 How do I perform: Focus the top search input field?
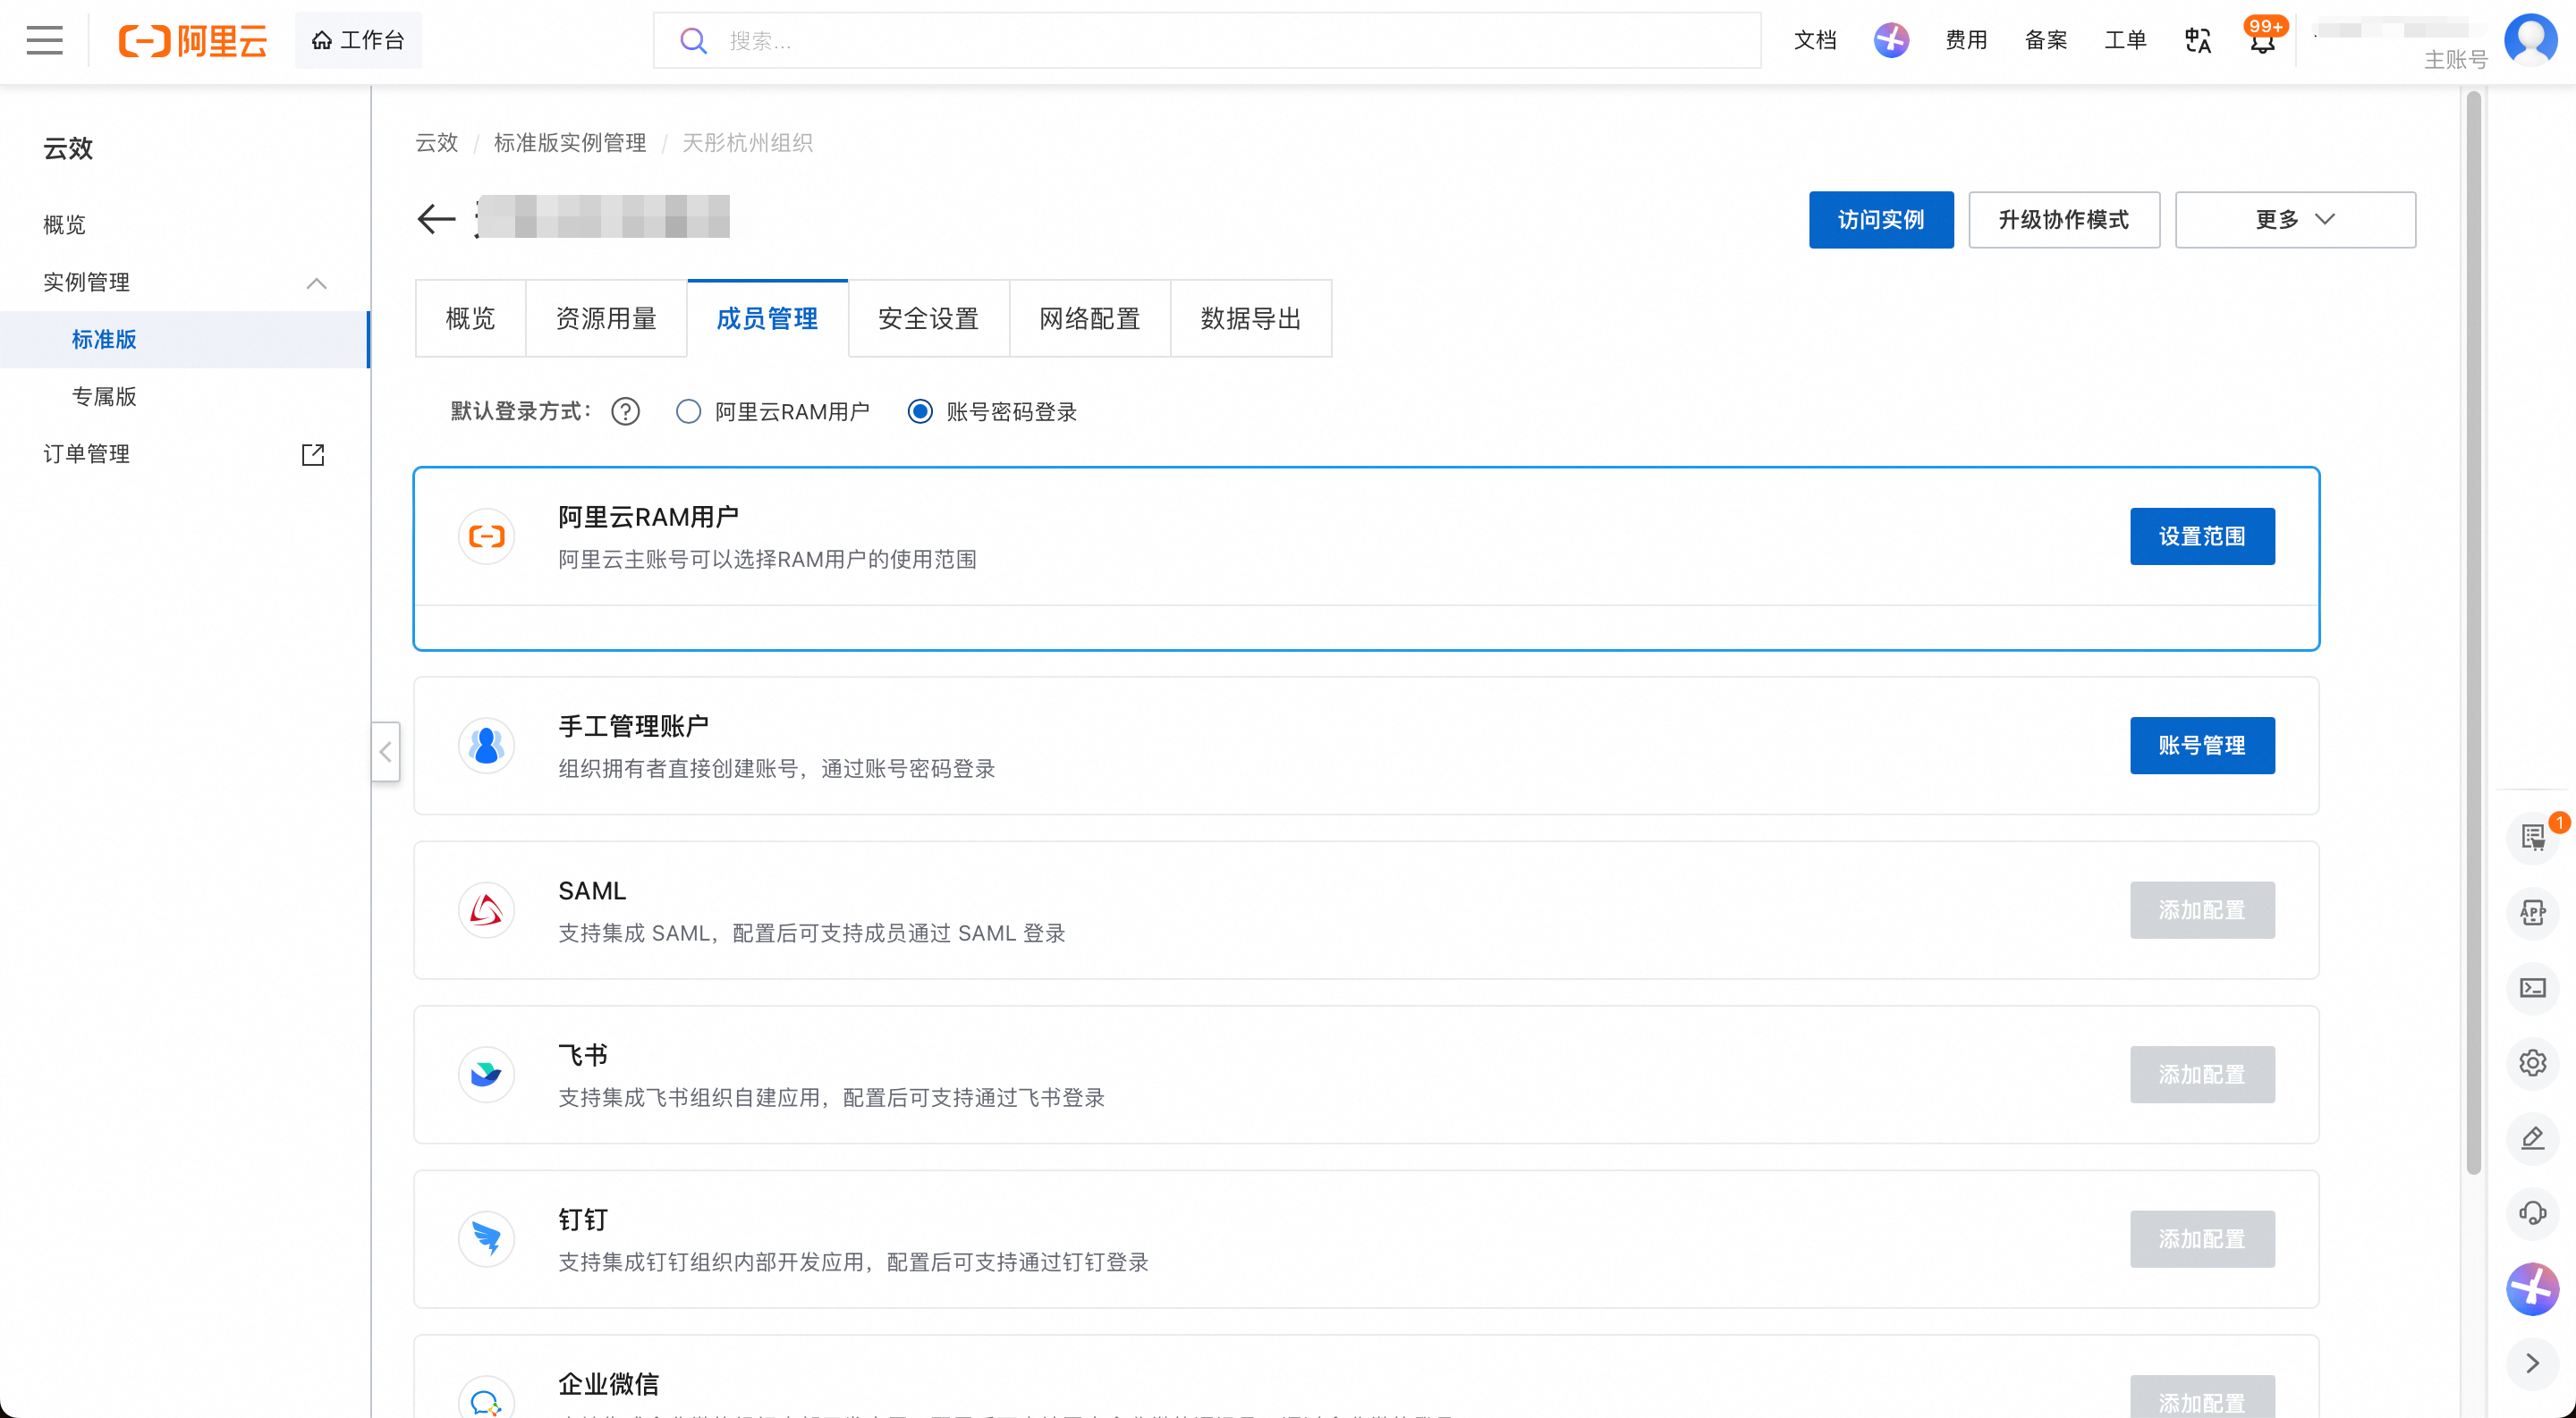coord(1207,40)
